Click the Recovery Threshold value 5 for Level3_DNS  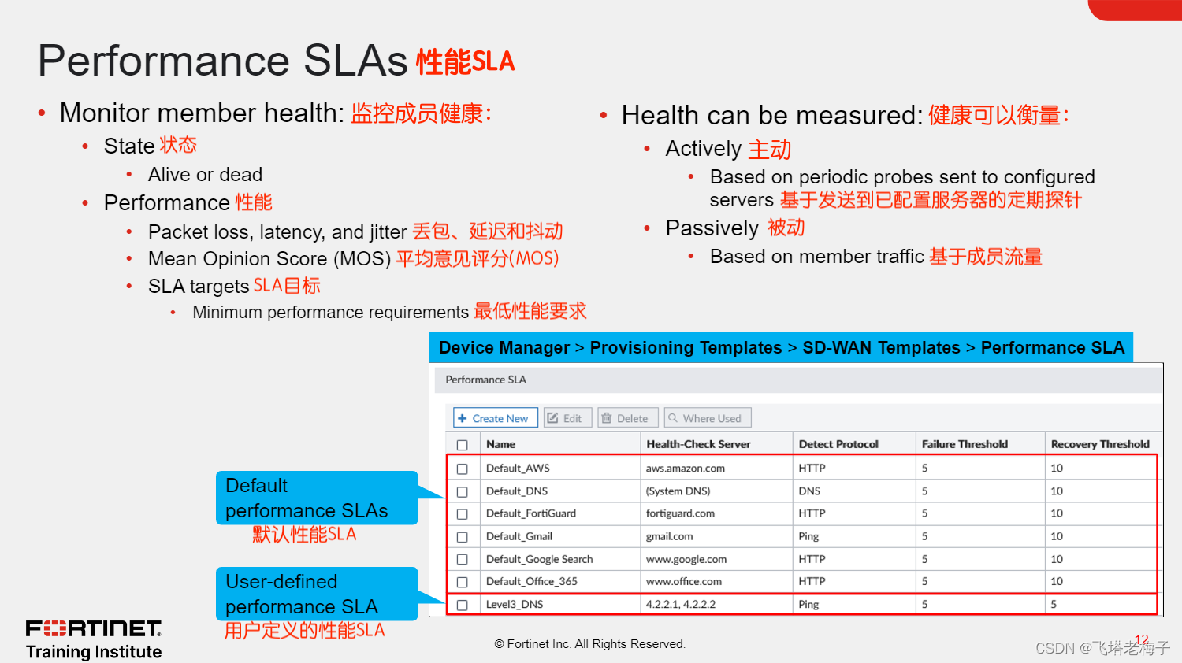point(1054,604)
